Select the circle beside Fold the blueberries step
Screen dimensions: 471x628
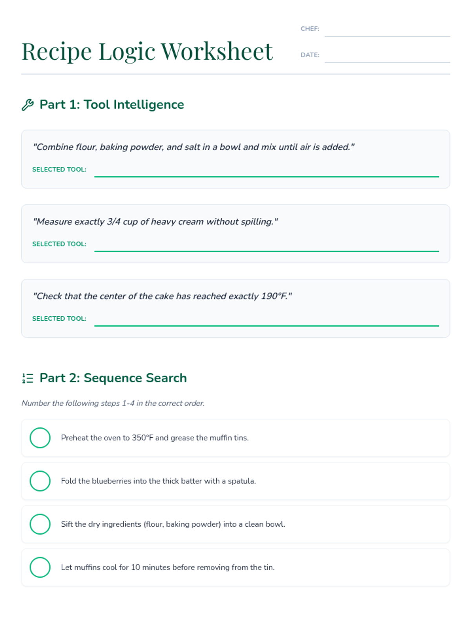coord(40,481)
